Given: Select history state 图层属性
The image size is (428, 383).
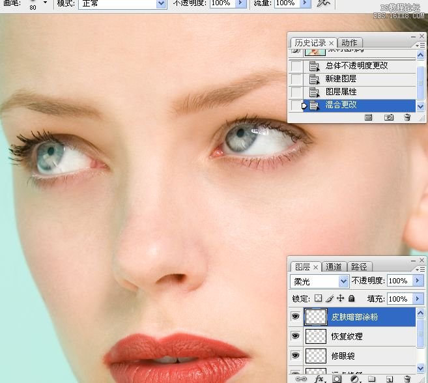Looking at the screenshot, I should 359,92.
